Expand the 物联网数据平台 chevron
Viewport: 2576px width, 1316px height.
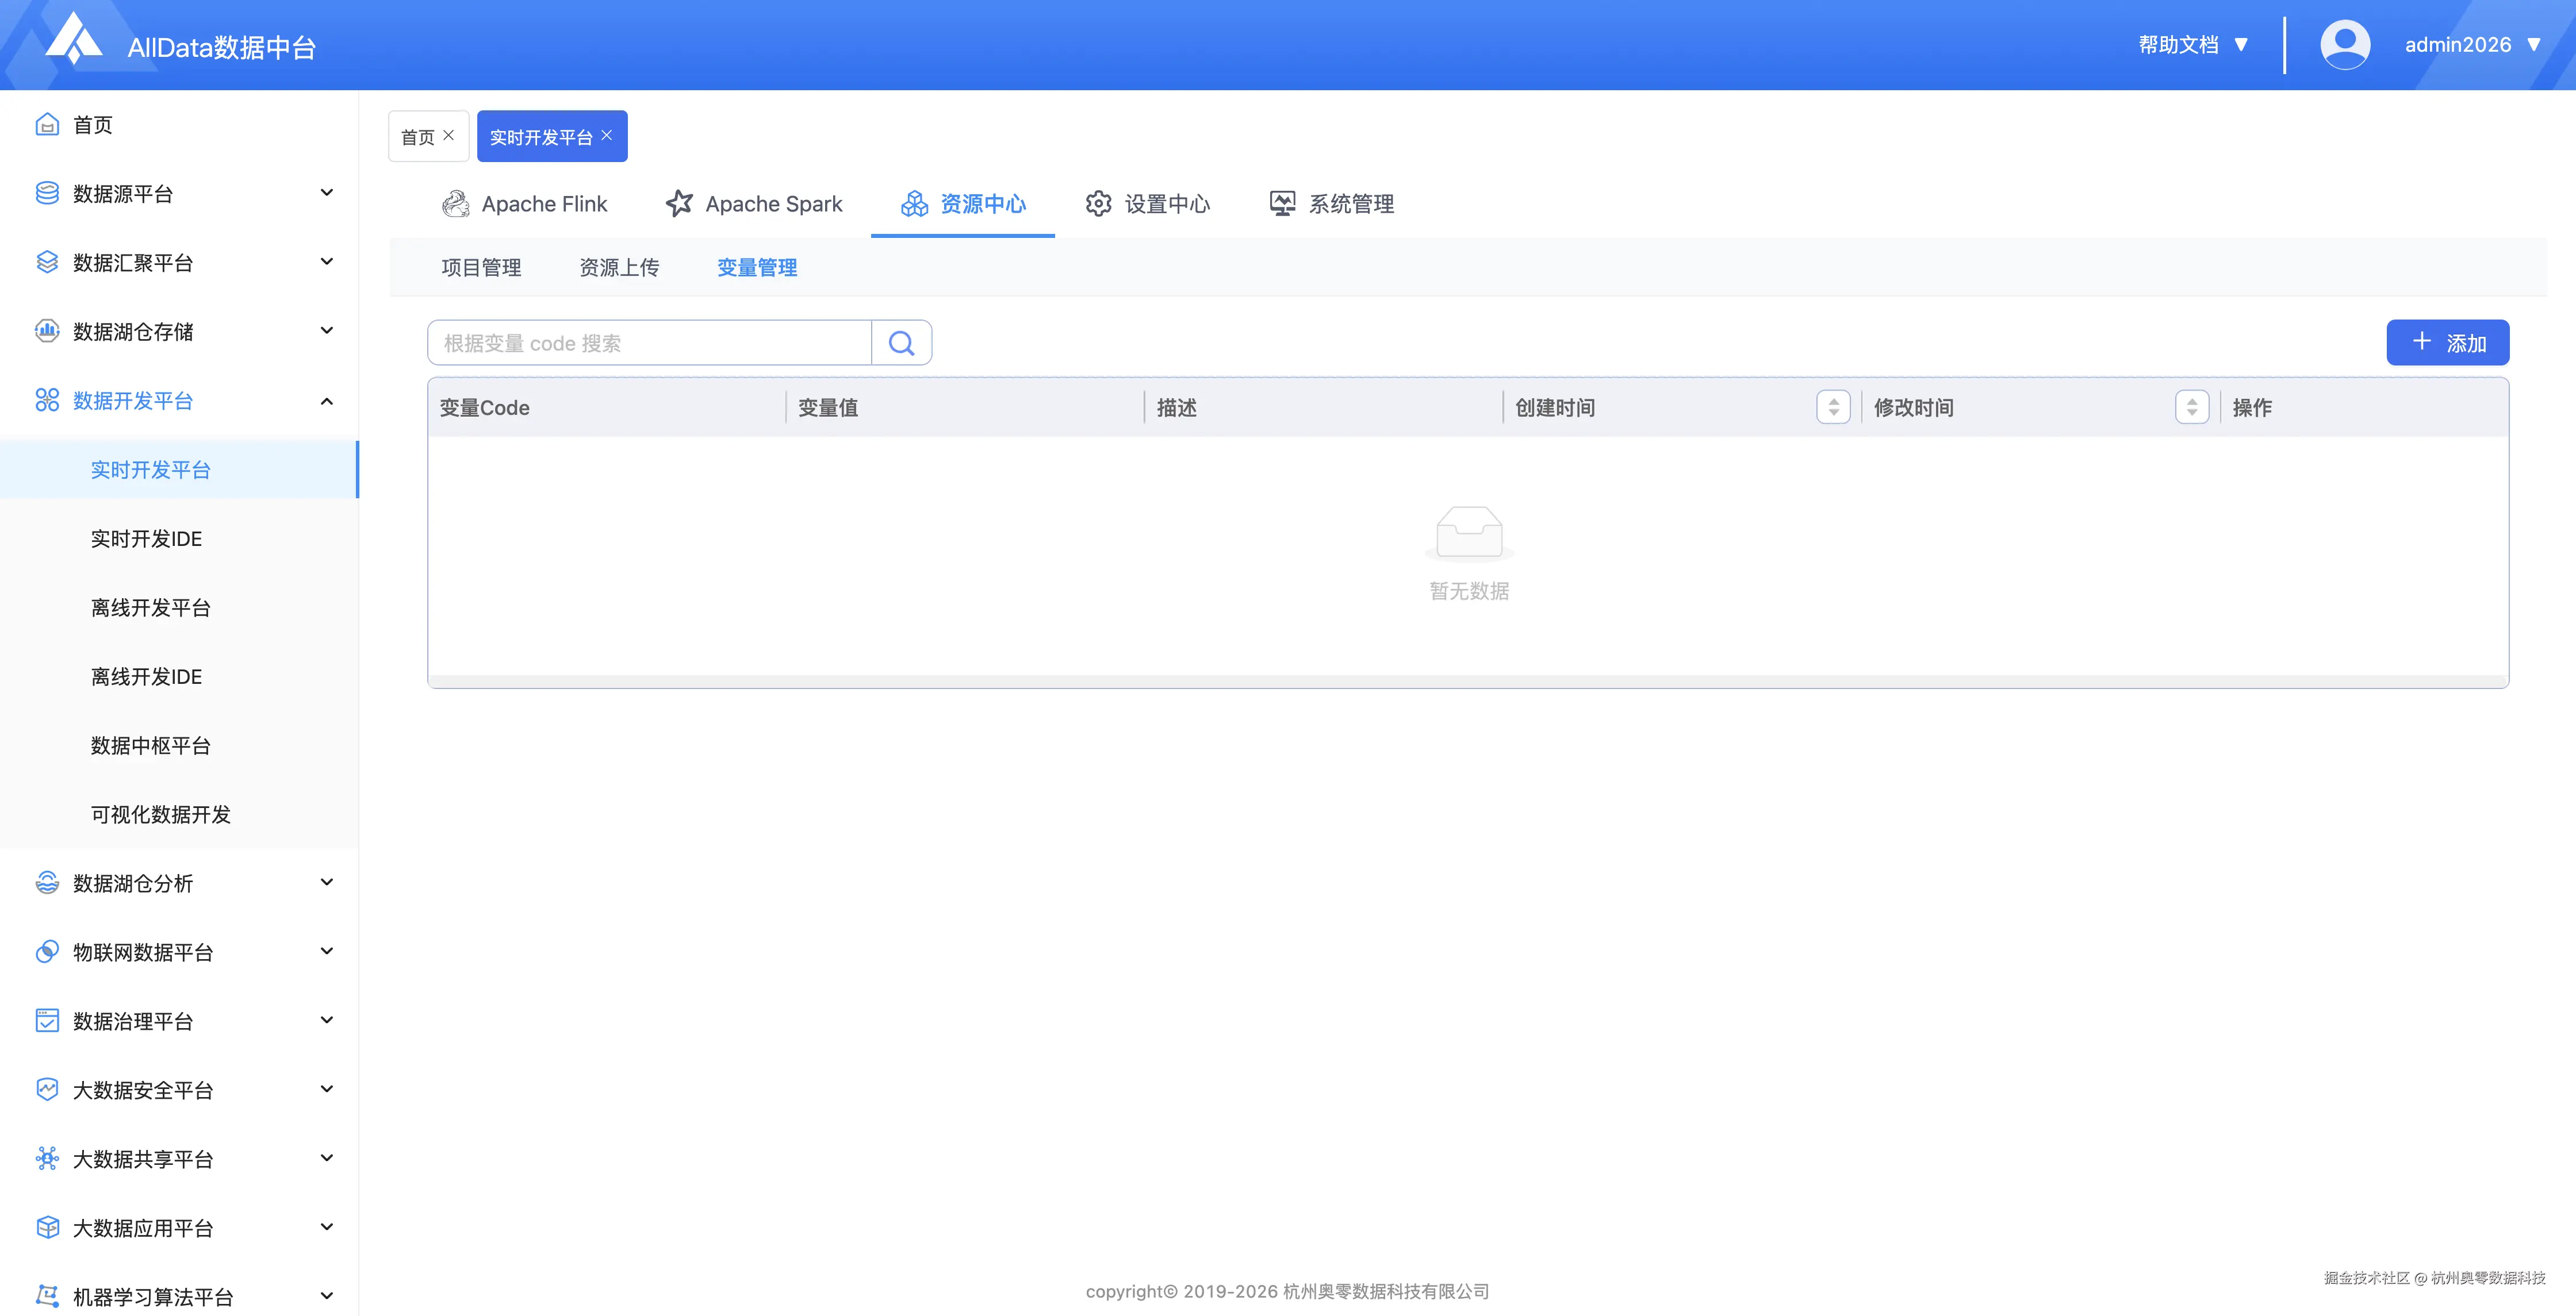[x=326, y=951]
